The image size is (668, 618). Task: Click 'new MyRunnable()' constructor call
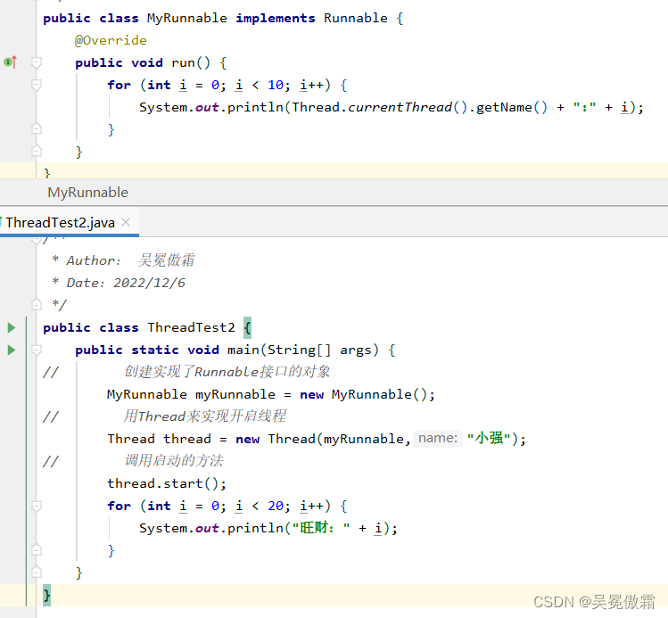[363, 394]
